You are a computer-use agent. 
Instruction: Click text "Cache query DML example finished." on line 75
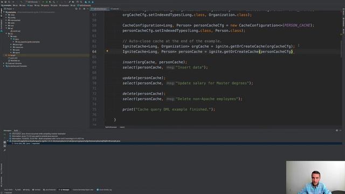[x=173, y=109]
